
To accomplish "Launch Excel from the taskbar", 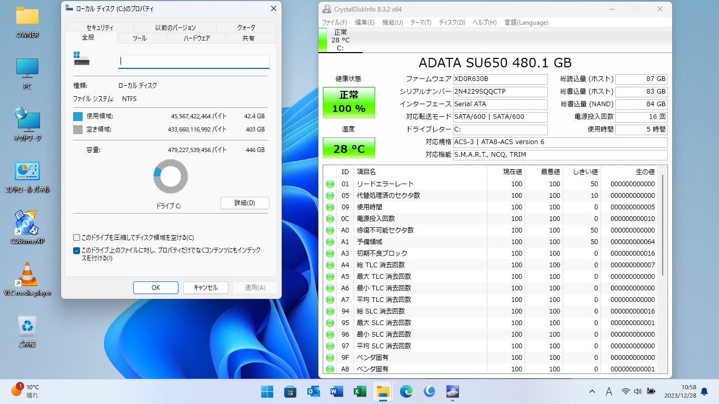I will point(360,391).
